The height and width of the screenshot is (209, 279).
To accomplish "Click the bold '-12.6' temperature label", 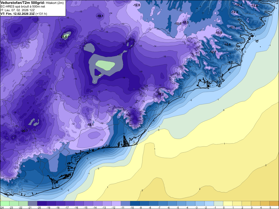I will (x=254, y=6).
